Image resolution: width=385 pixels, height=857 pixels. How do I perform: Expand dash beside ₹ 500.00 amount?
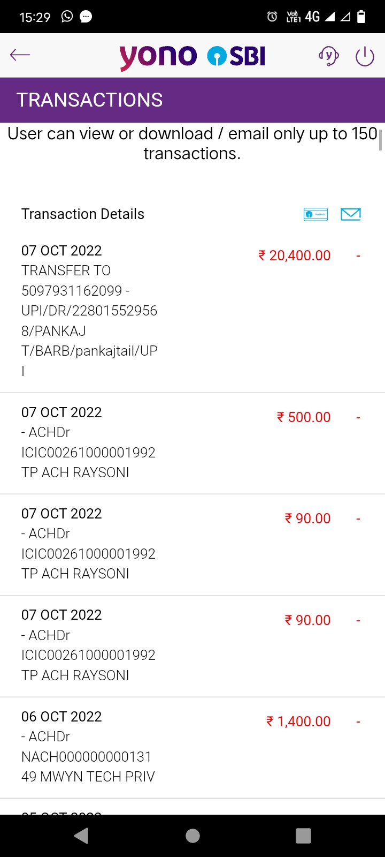pyautogui.click(x=358, y=417)
